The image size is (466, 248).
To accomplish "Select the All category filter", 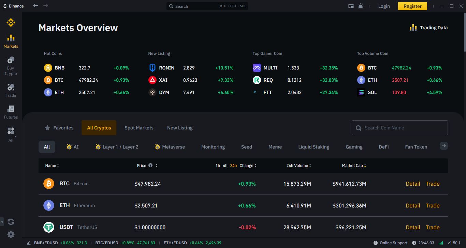I will pyautogui.click(x=47, y=147).
